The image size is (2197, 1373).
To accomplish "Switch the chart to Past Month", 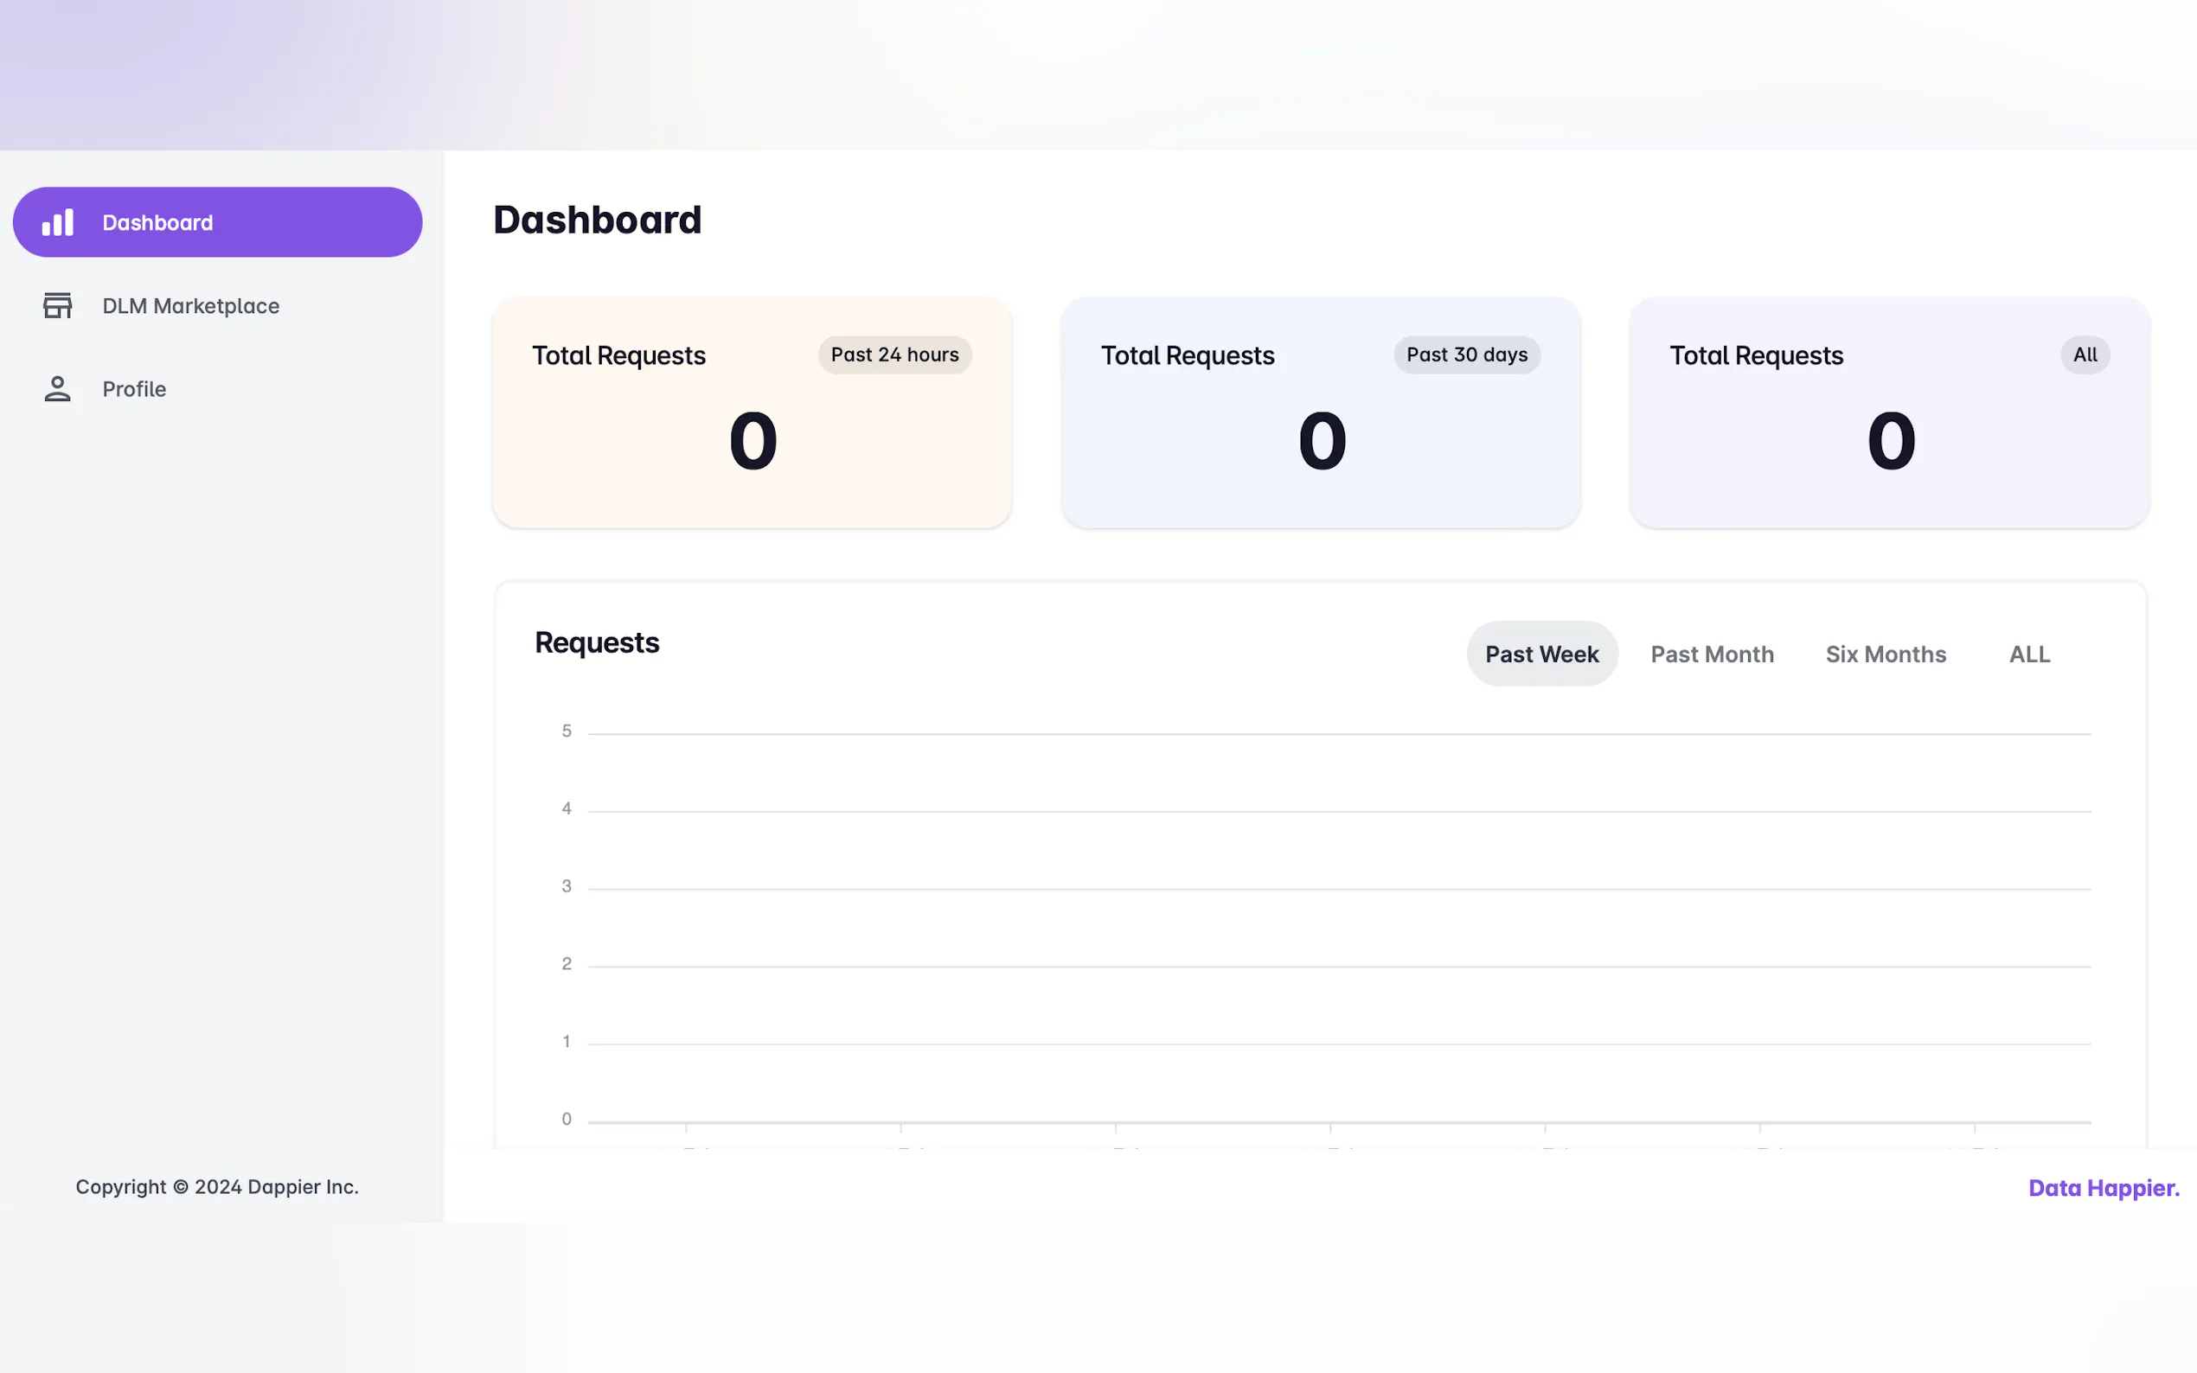I will pyautogui.click(x=1711, y=654).
